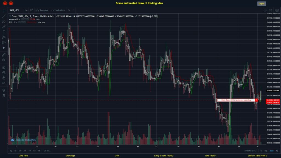This screenshot has height=158, width=281.
Task: Click the back arrow icon in left toolbar
Action: pyautogui.click(x=4, y=48)
